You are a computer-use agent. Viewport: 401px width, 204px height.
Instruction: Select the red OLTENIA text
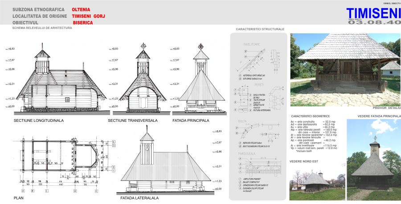tap(81, 9)
